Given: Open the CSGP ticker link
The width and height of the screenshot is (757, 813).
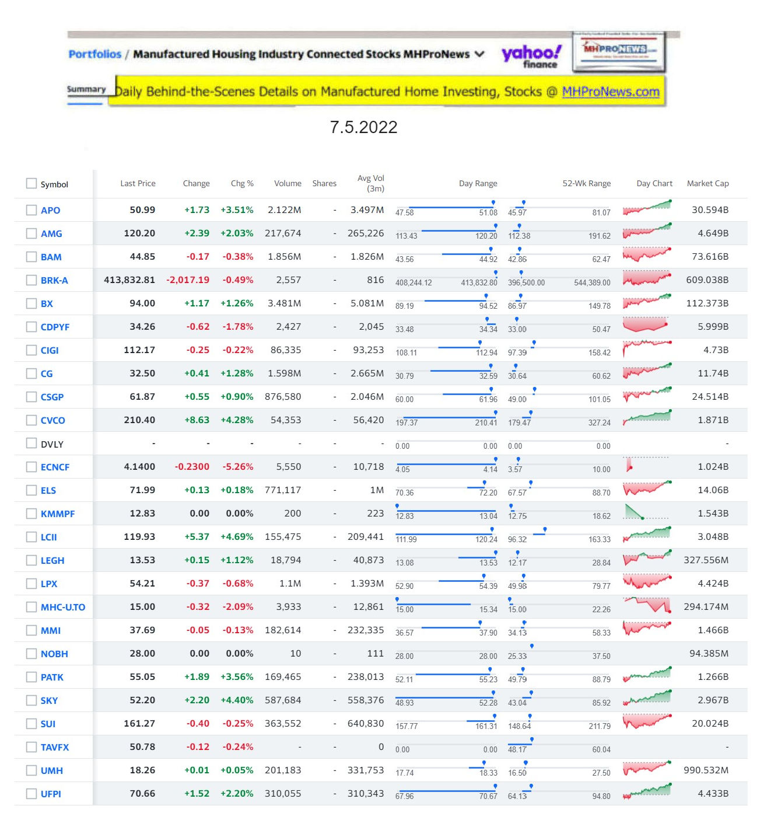Looking at the screenshot, I should pos(52,397).
